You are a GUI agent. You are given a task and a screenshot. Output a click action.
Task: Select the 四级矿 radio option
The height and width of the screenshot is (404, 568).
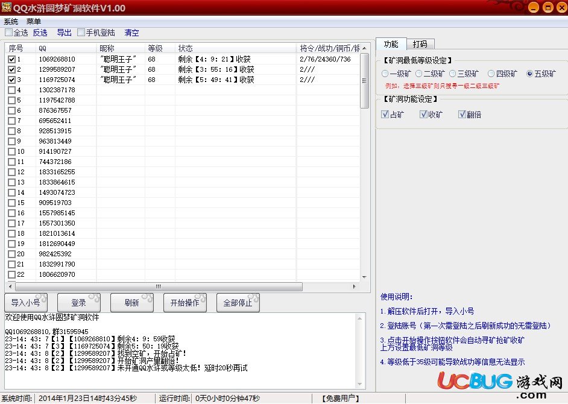click(491, 74)
